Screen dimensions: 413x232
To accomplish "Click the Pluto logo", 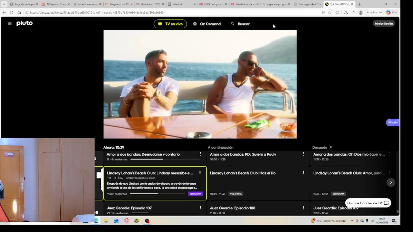I will pos(25,23).
